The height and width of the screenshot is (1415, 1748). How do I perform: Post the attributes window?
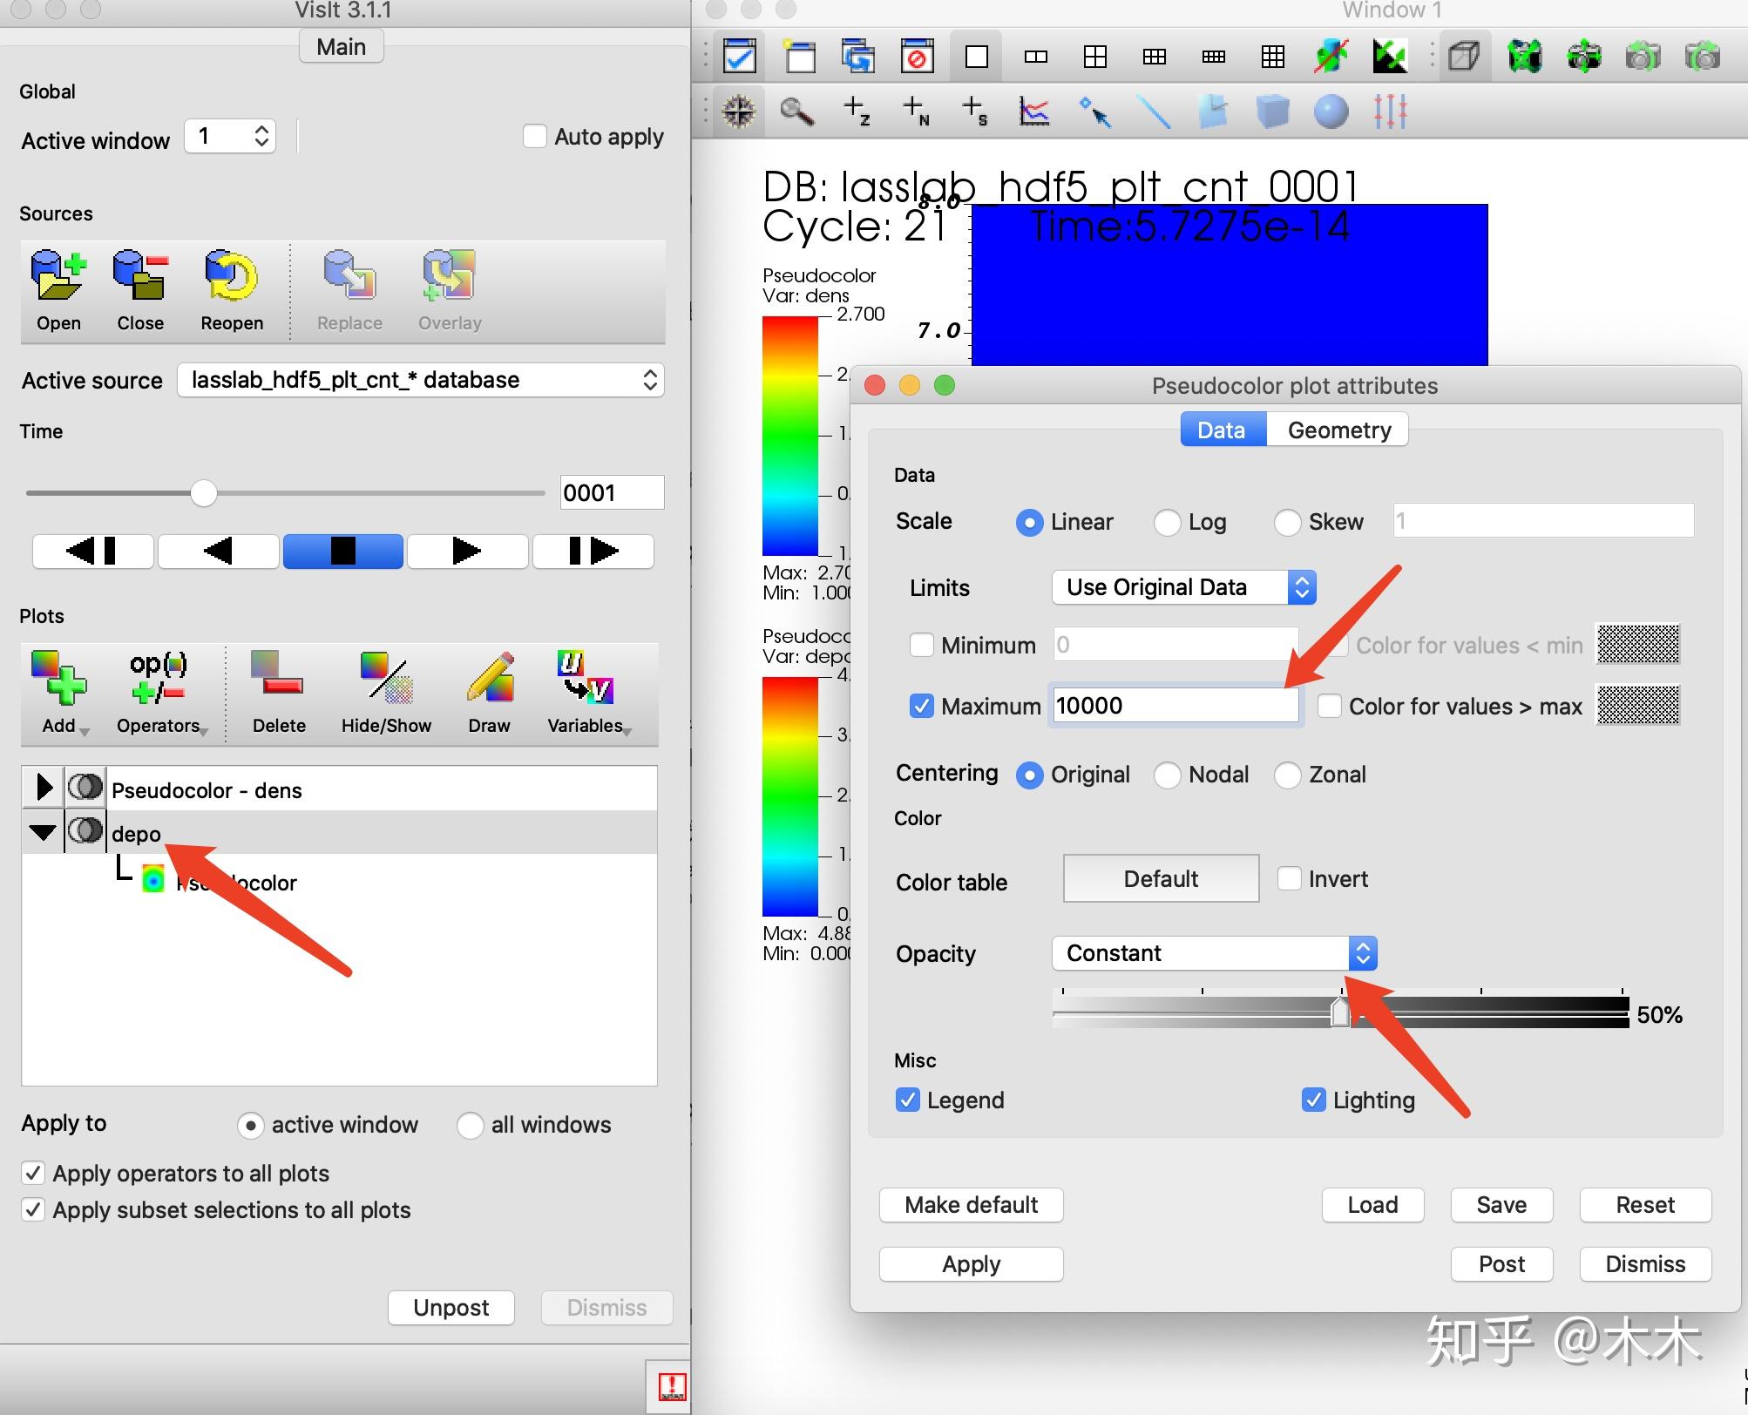tap(1501, 1263)
